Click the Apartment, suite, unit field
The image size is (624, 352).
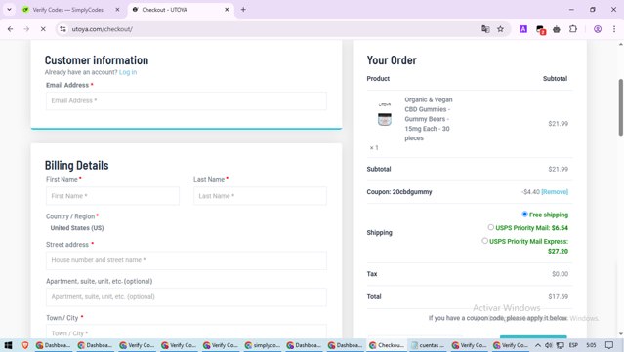[187, 296]
